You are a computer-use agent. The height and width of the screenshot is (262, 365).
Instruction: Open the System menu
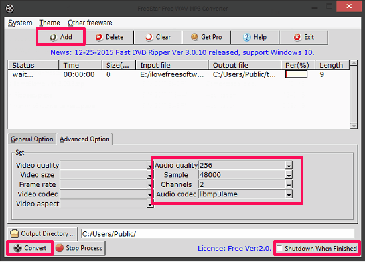click(x=20, y=23)
